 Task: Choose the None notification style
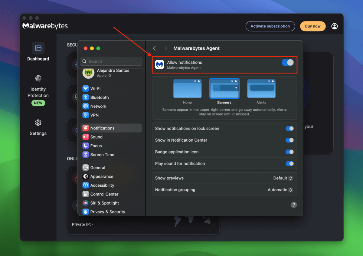coord(187,88)
